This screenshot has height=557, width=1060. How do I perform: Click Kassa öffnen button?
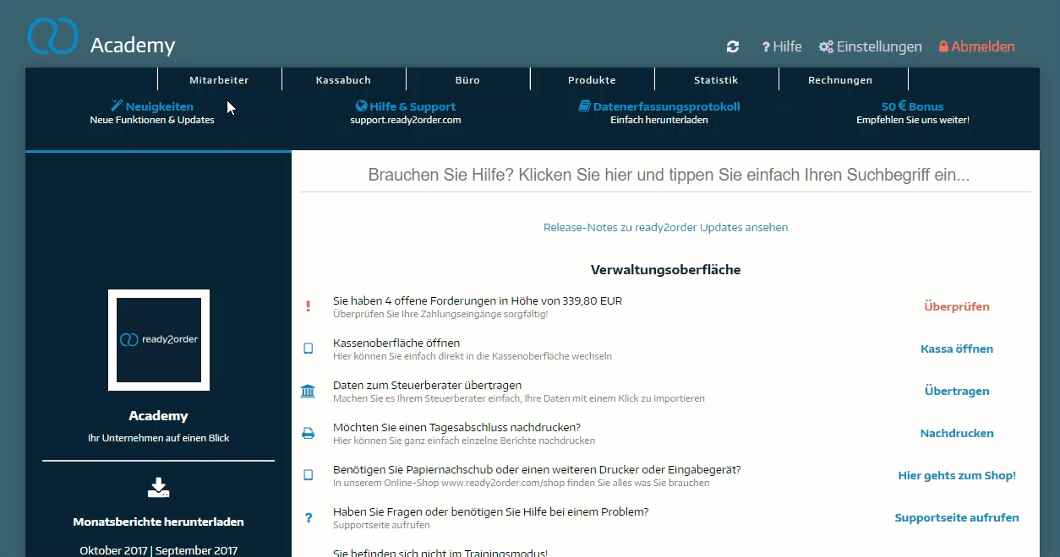click(957, 349)
